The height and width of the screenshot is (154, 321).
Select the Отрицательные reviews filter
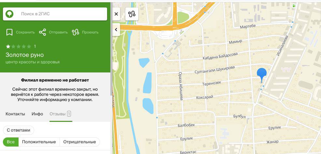pos(79,142)
